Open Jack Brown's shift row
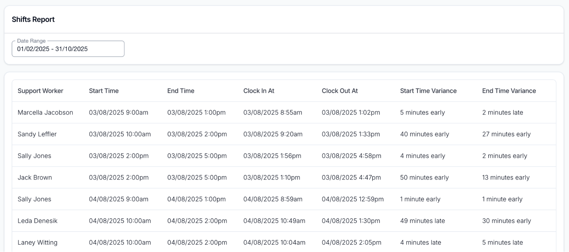 tap(35, 177)
